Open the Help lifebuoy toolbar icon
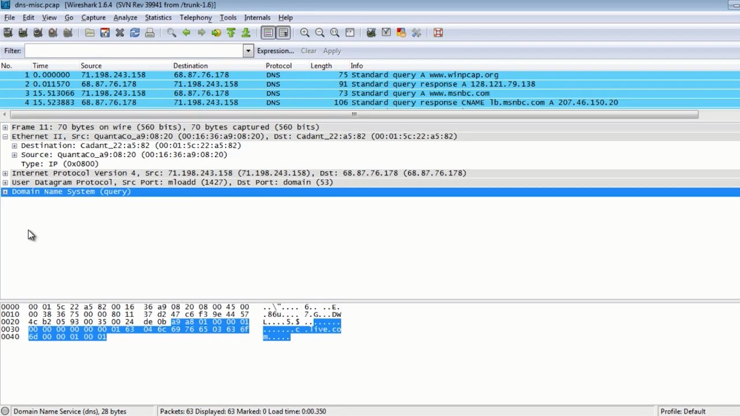 tap(438, 33)
